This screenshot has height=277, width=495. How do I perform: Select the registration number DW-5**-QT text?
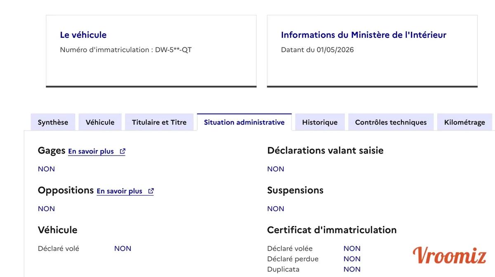pyautogui.click(x=173, y=50)
